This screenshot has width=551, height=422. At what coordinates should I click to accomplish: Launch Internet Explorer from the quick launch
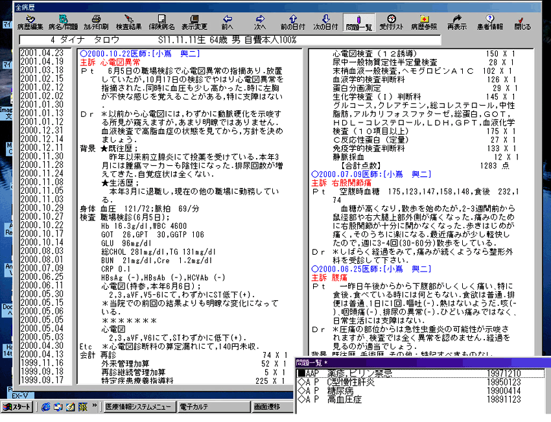(x=45, y=407)
